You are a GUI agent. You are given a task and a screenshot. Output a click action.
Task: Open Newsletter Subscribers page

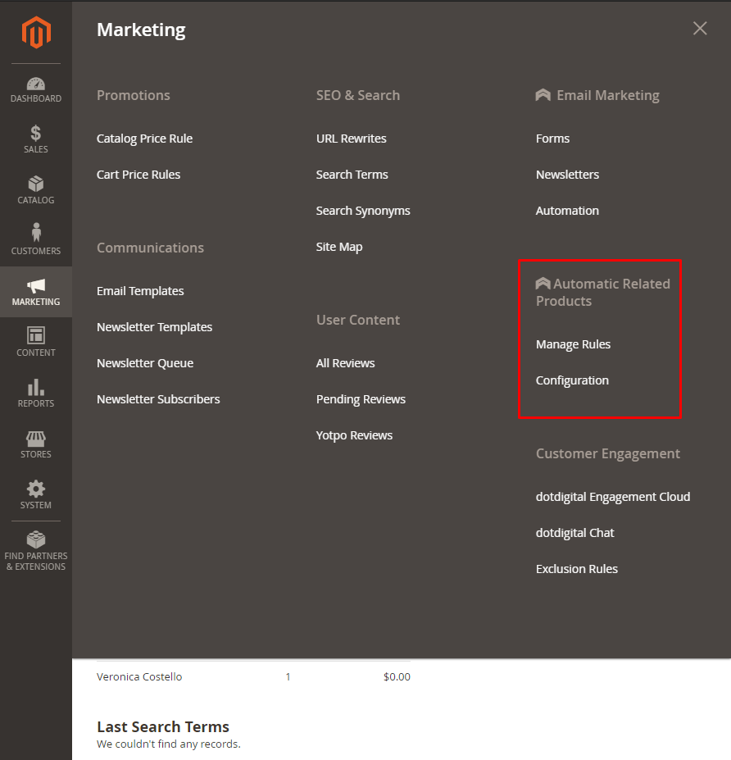point(158,399)
